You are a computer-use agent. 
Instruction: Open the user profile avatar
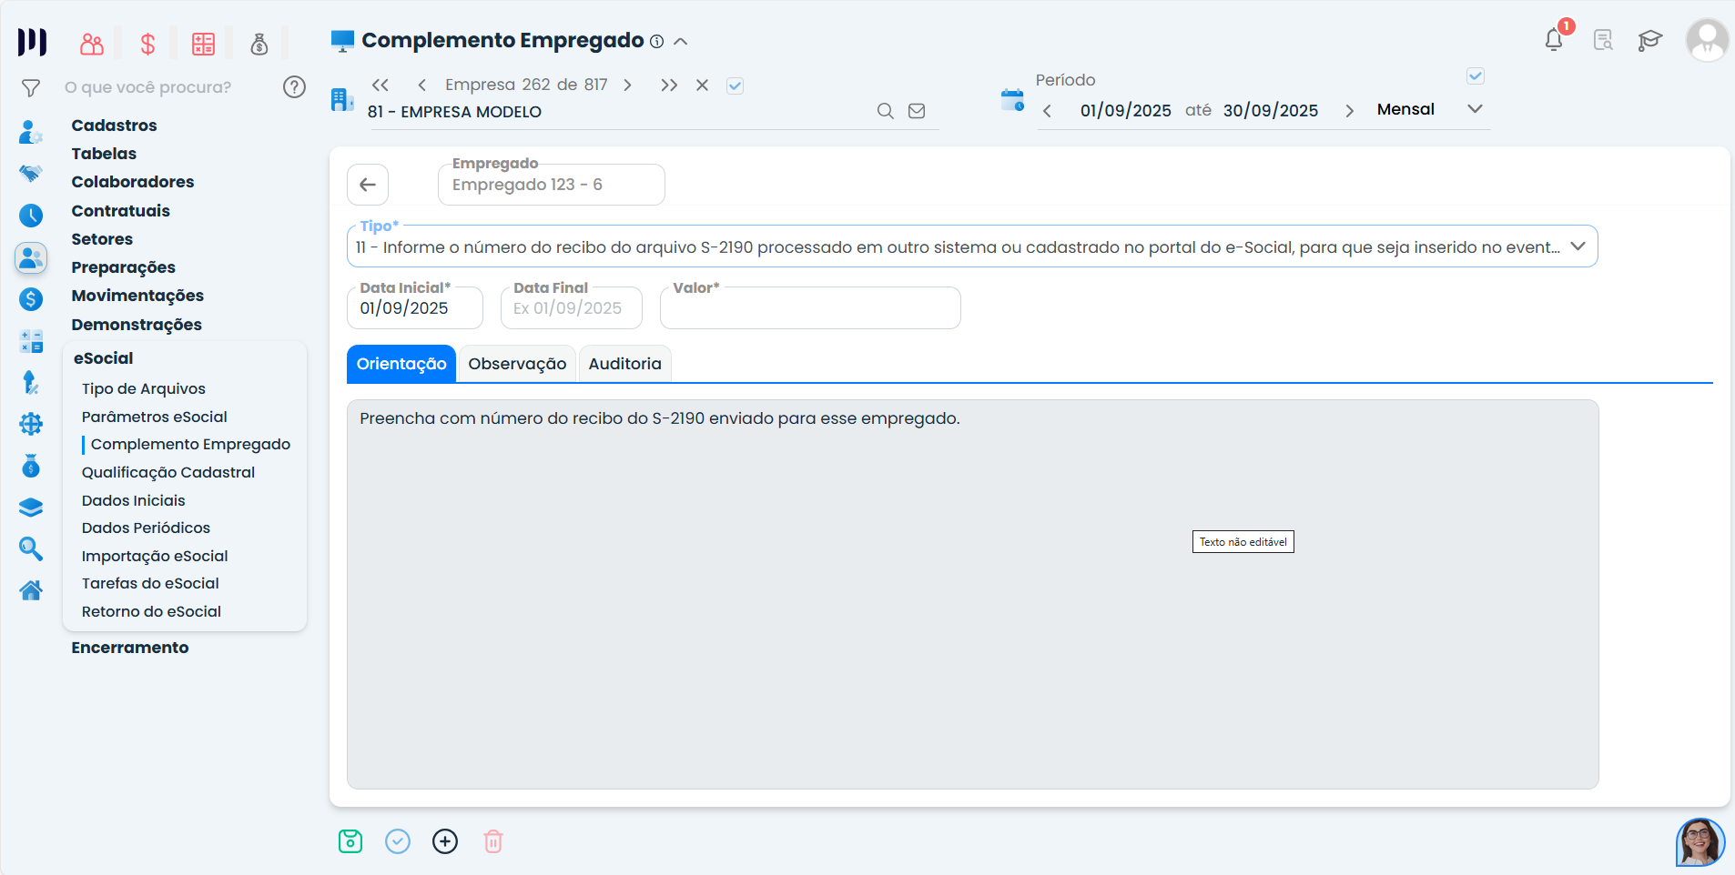[1707, 40]
